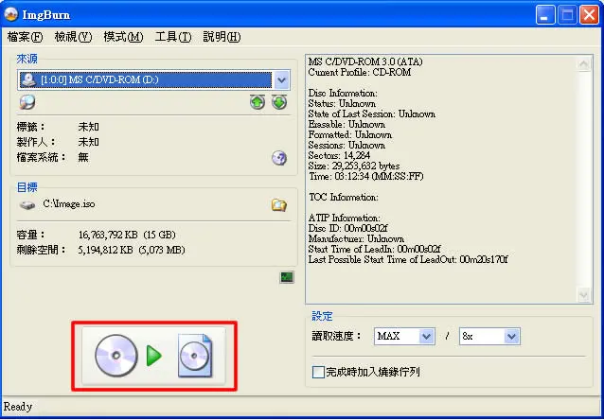Load the drive tray with green down-arrow icon
604x420 pixels.
click(279, 102)
